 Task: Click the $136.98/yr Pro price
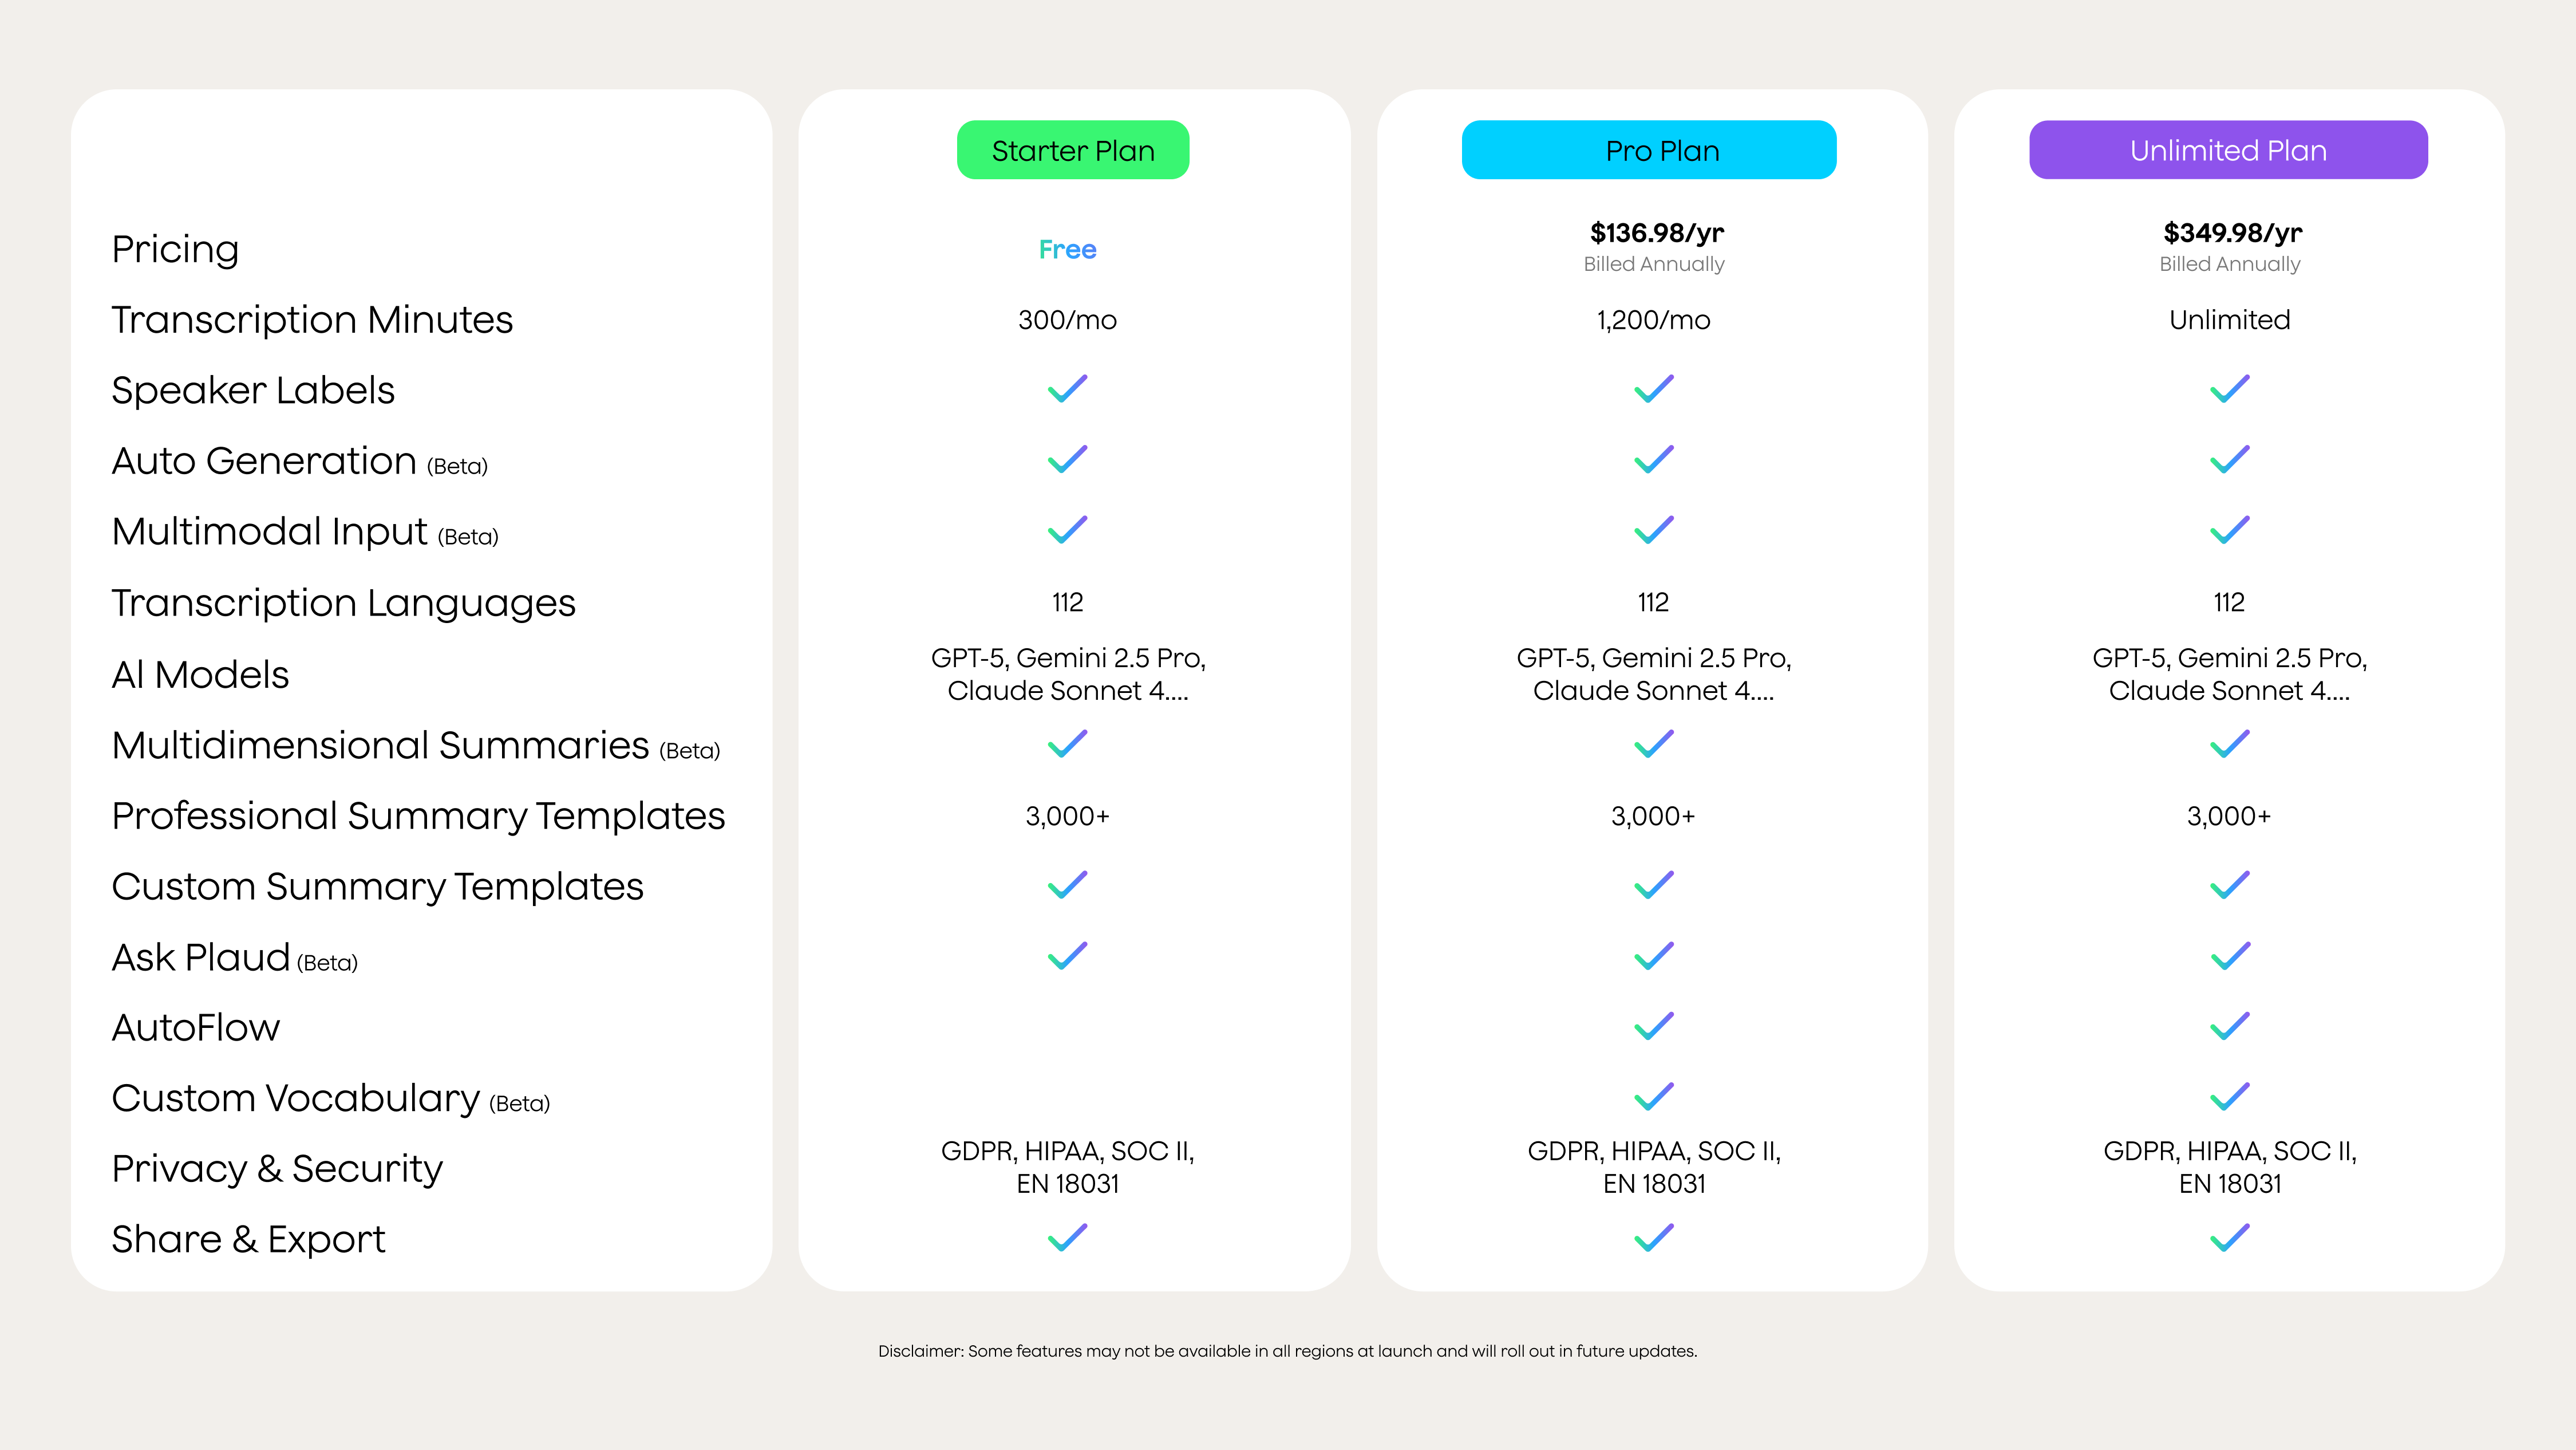pyautogui.click(x=1656, y=233)
